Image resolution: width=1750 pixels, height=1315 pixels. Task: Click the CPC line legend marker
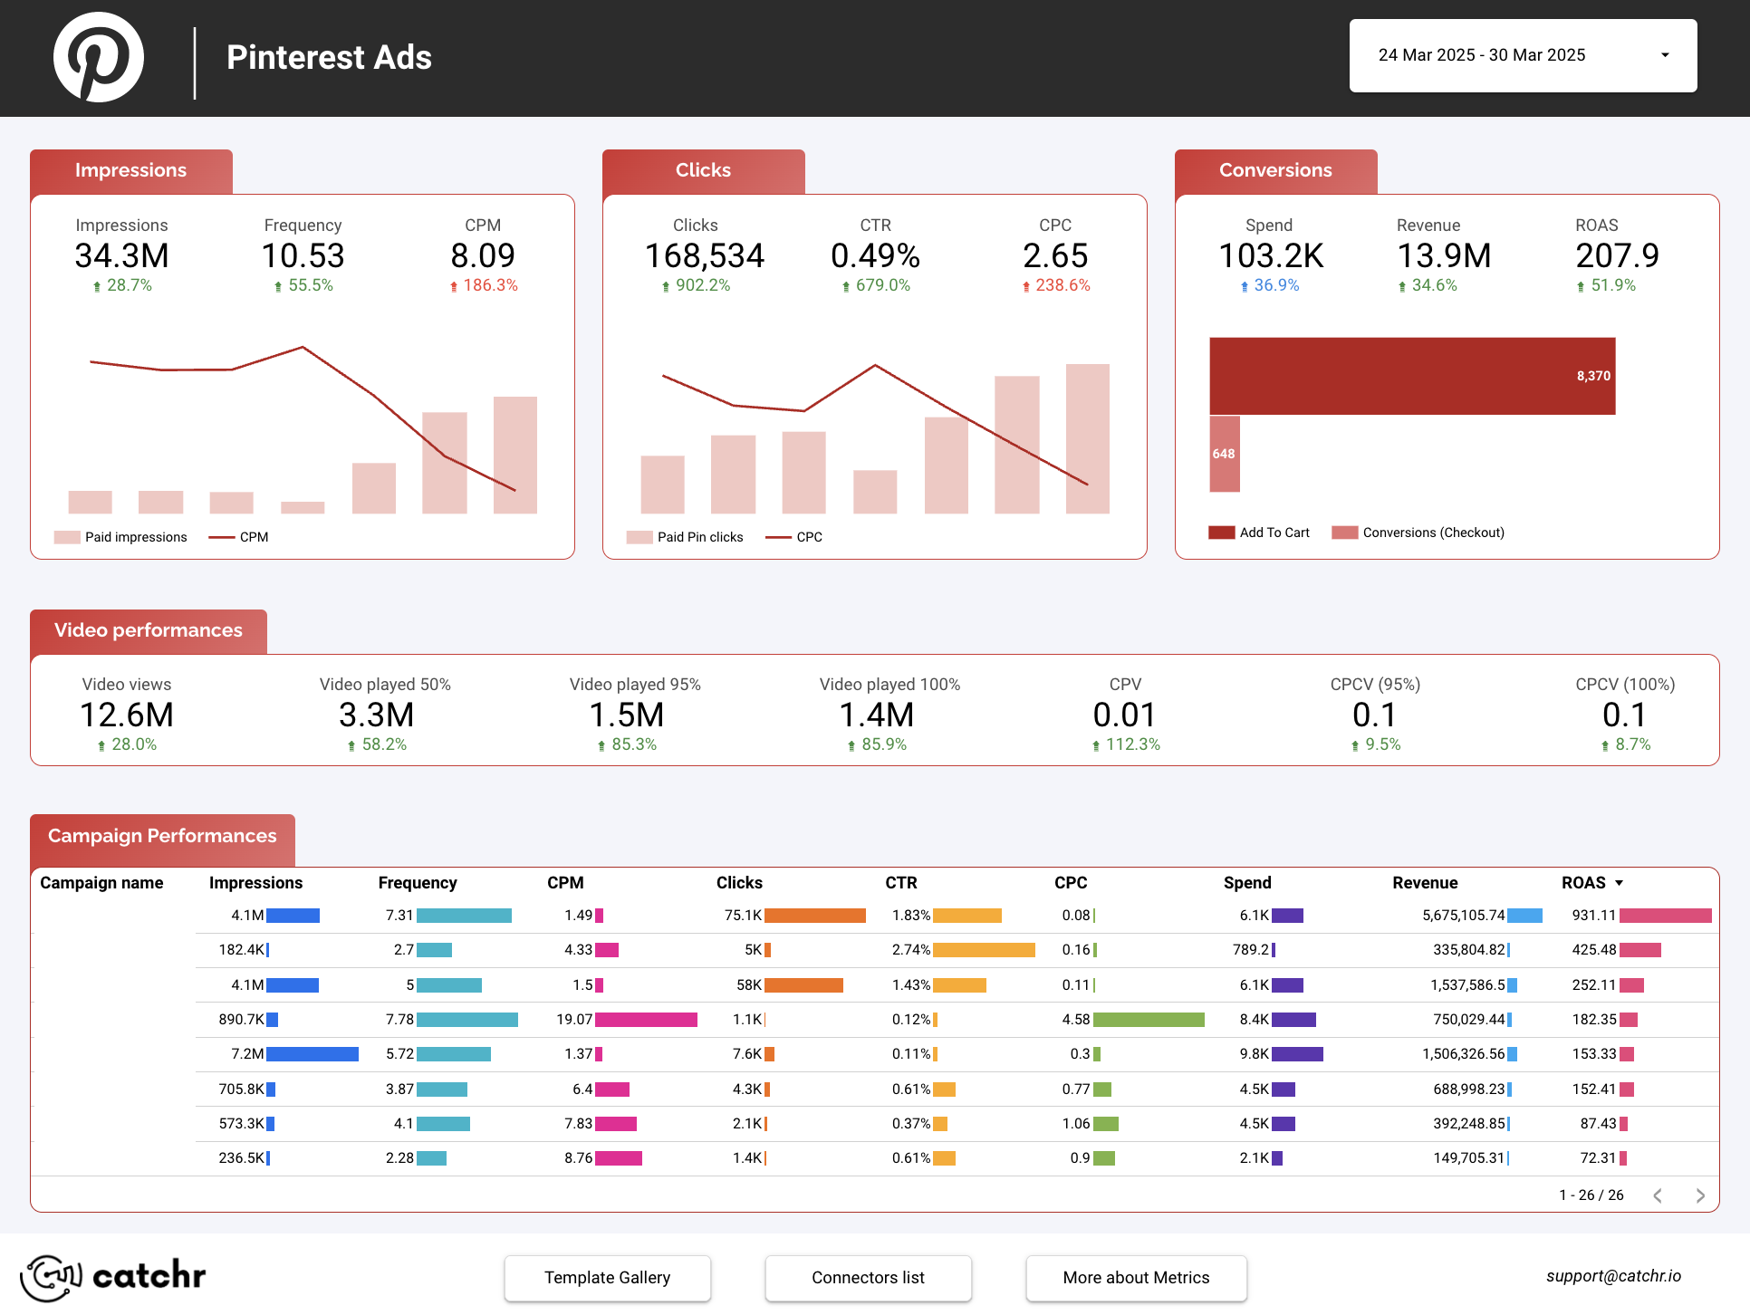(x=779, y=537)
